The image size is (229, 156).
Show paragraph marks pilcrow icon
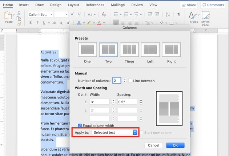[x=178, y=14]
